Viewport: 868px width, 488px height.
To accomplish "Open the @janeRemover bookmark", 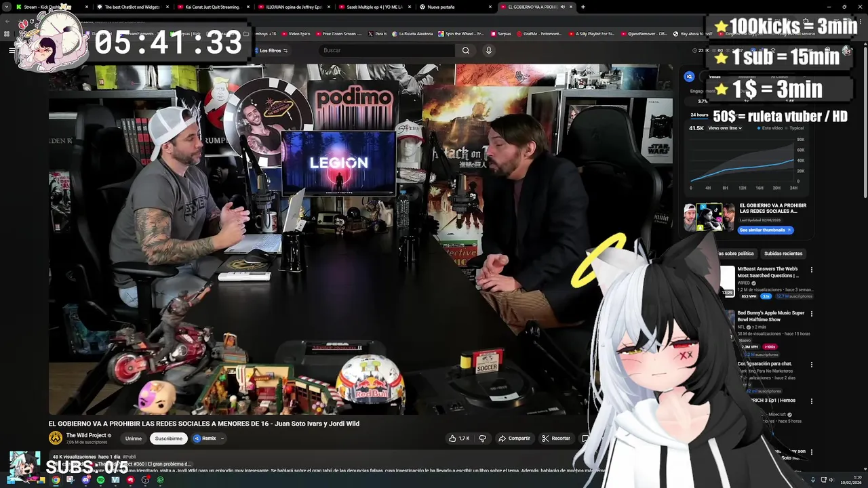I will click(644, 33).
